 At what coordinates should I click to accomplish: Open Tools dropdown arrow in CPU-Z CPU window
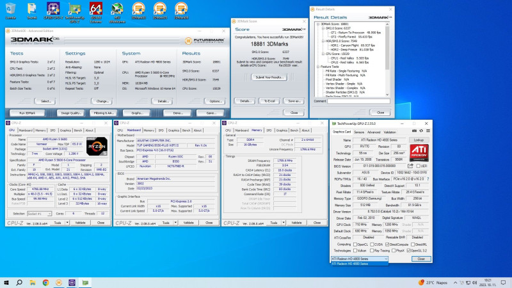(x=67, y=223)
